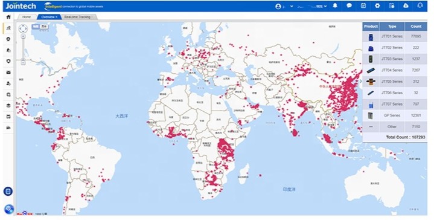The image size is (434, 220).
Task: Click the JT705 Series product thumbnail
Action: (371, 82)
